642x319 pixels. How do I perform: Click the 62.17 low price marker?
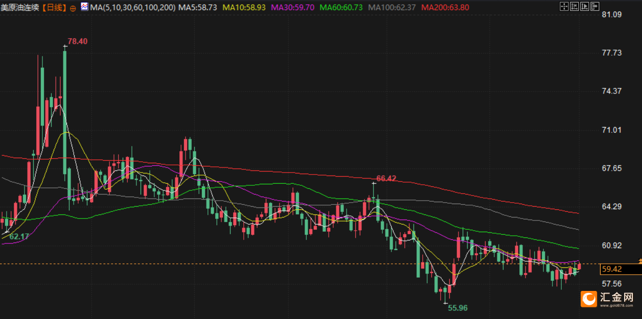coord(19,236)
